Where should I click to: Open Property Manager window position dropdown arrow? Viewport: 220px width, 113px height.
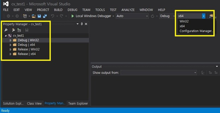pyautogui.click(x=78, y=24)
